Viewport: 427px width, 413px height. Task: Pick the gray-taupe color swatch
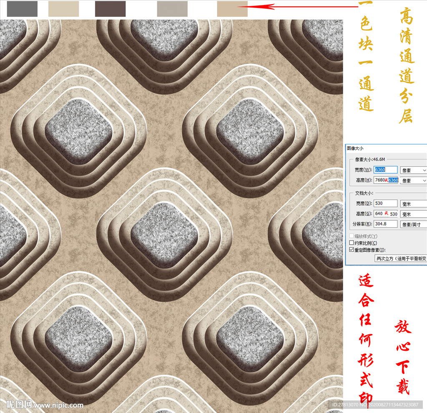click(x=172, y=9)
